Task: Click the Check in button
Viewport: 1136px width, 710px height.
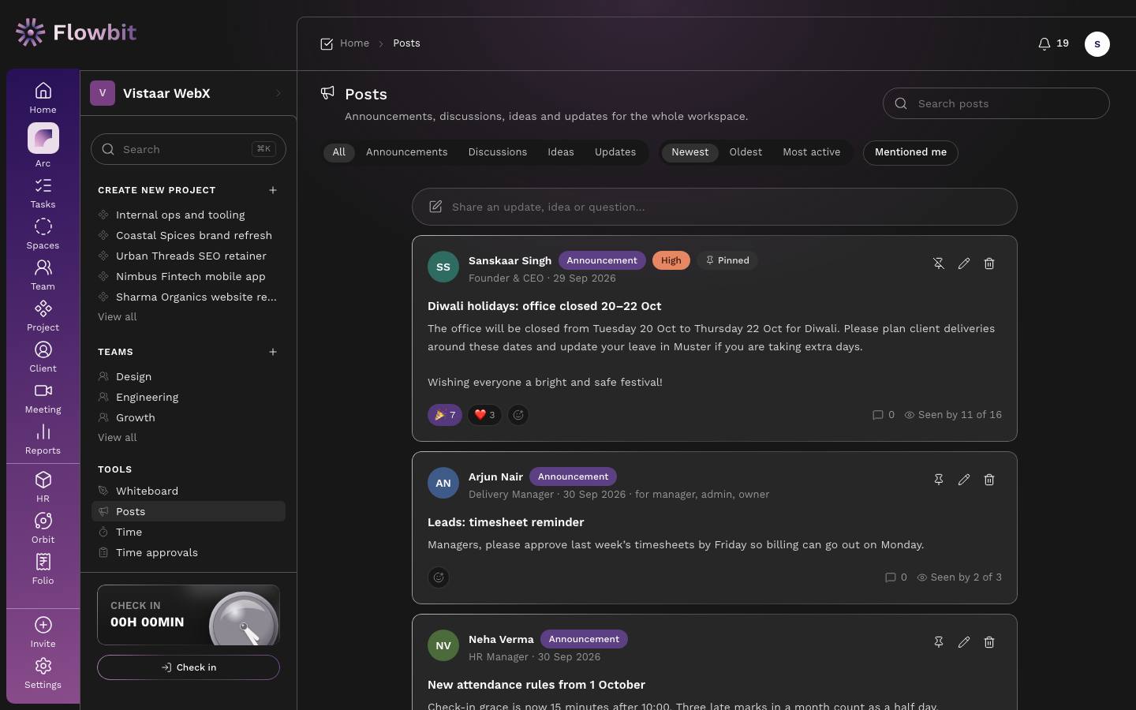Action: coord(189,667)
